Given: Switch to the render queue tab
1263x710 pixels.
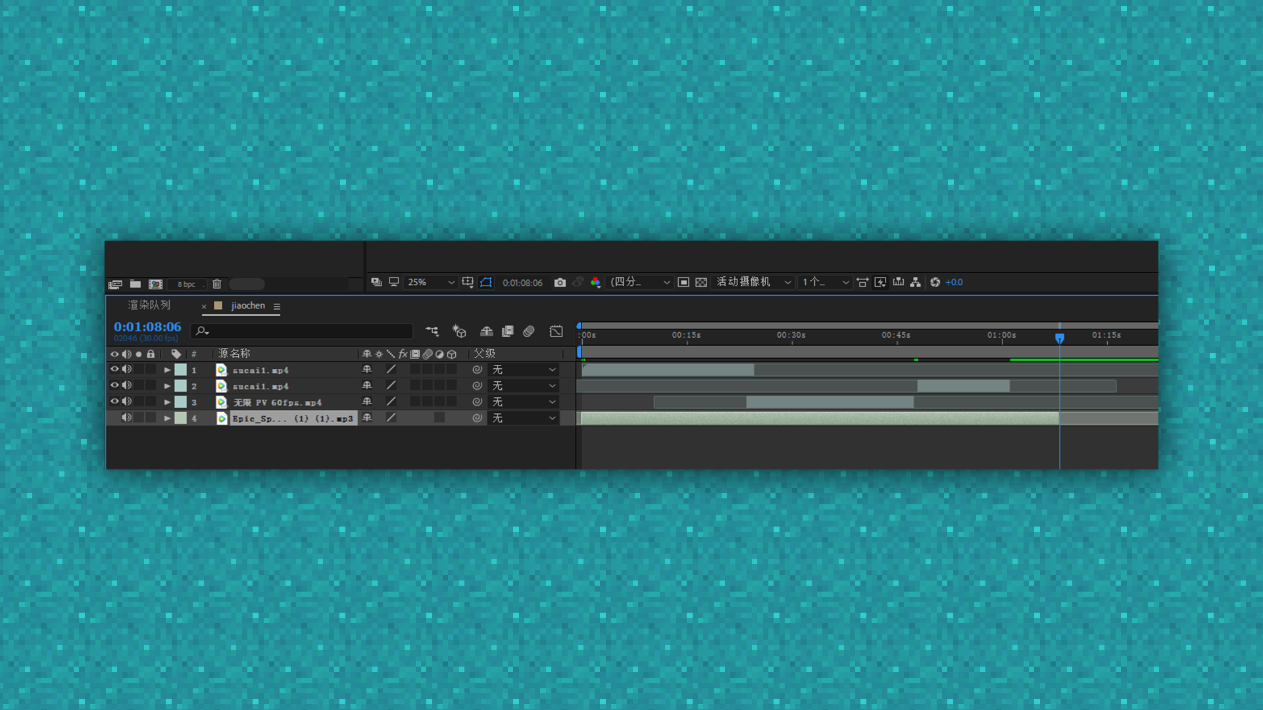Looking at the screenshot, I should pos(149,305).
